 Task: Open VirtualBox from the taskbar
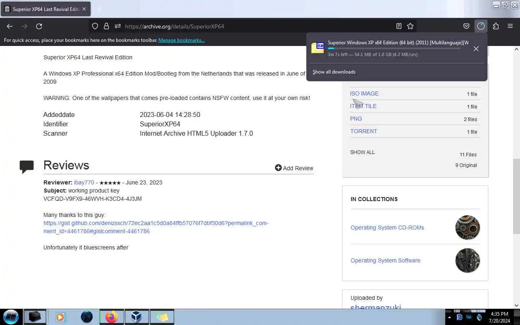[136, 317]
